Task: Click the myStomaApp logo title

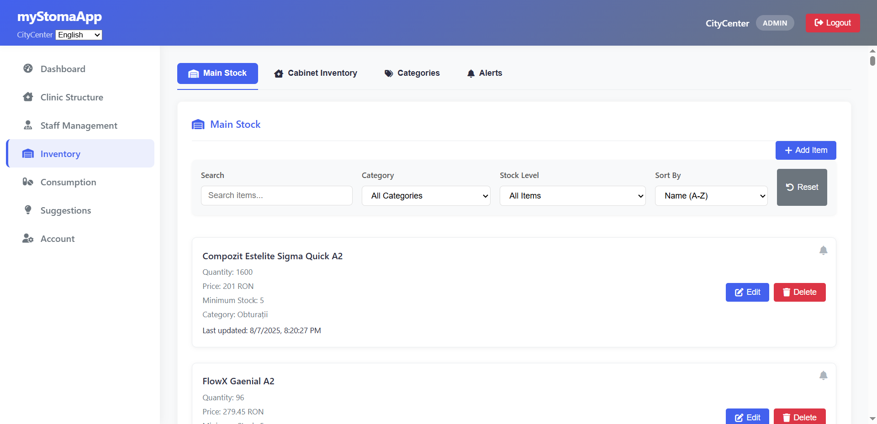Action: click(59, 17)
